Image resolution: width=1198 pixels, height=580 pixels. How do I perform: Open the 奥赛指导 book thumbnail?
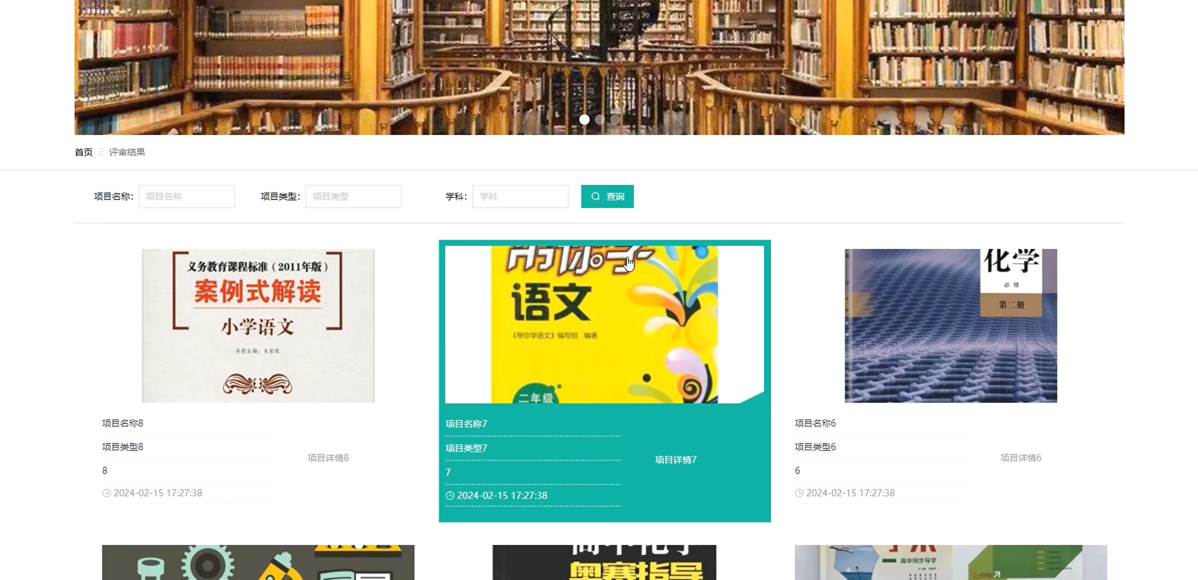click(604, 562)
